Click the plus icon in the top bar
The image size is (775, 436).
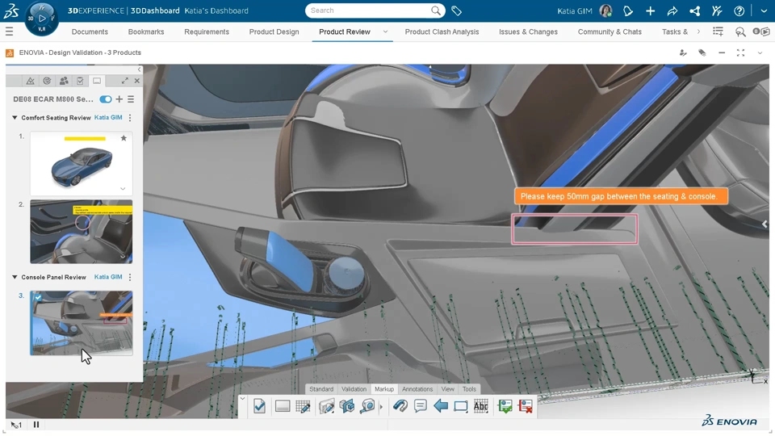pyautogui.click(x=650, y=10)
